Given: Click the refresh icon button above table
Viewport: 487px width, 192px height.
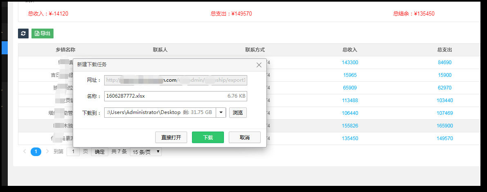Looking at the screenshot, I should (x=23, y=33).
